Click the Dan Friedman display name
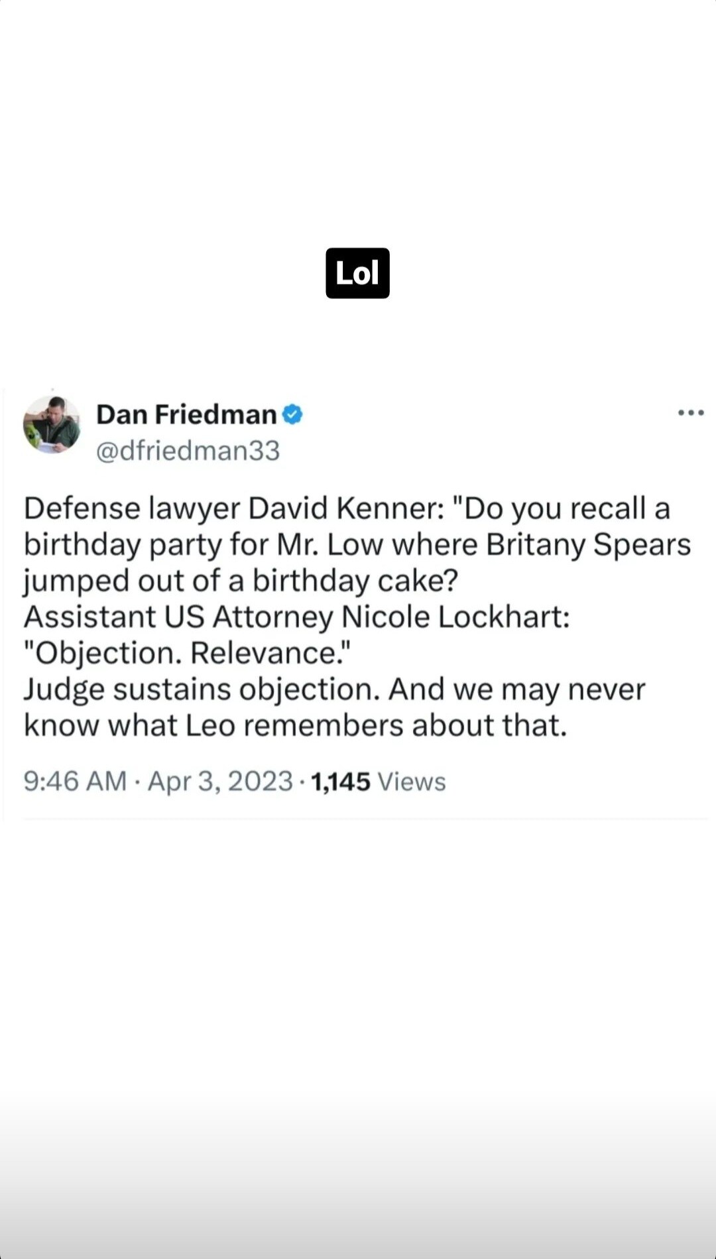The height and width of the screenshot is (1259, 716). coord(186,414)
